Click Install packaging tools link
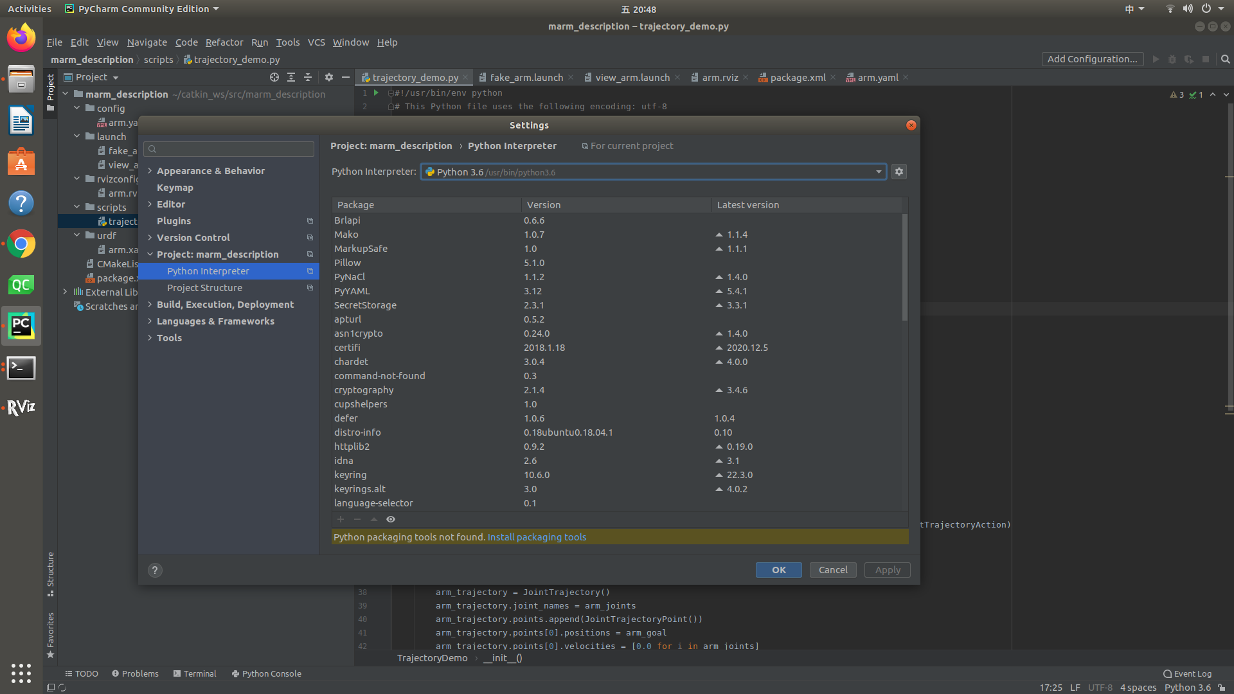Screen dimensions: 1234x694 (x=537, y=537)
